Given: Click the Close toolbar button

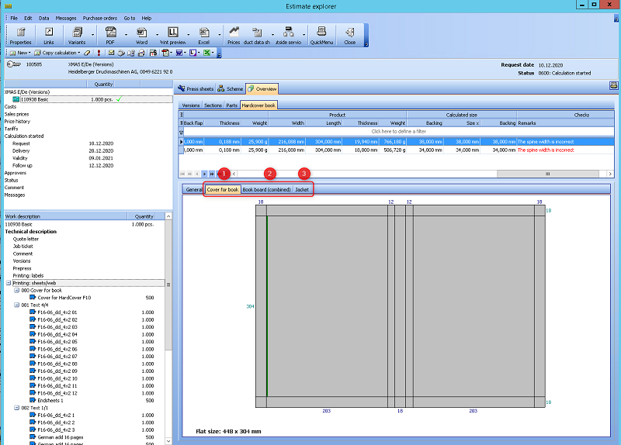Looking at the screenshot, I should pos(350,36).
